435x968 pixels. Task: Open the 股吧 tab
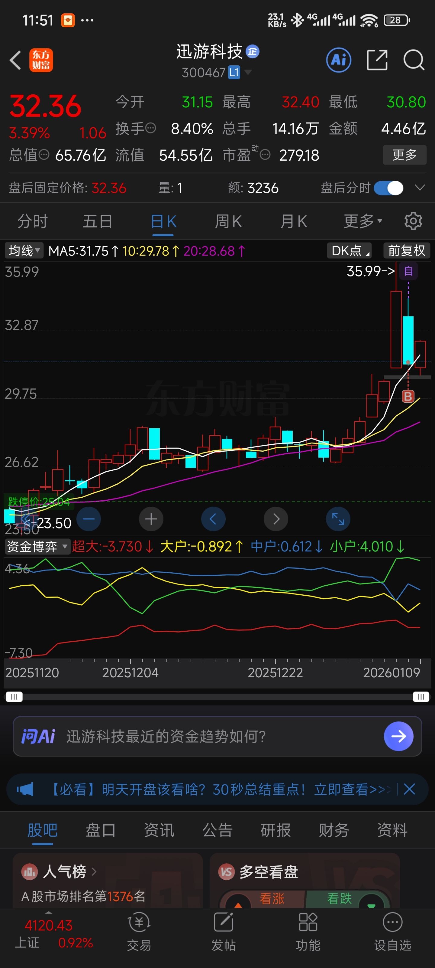42,830
